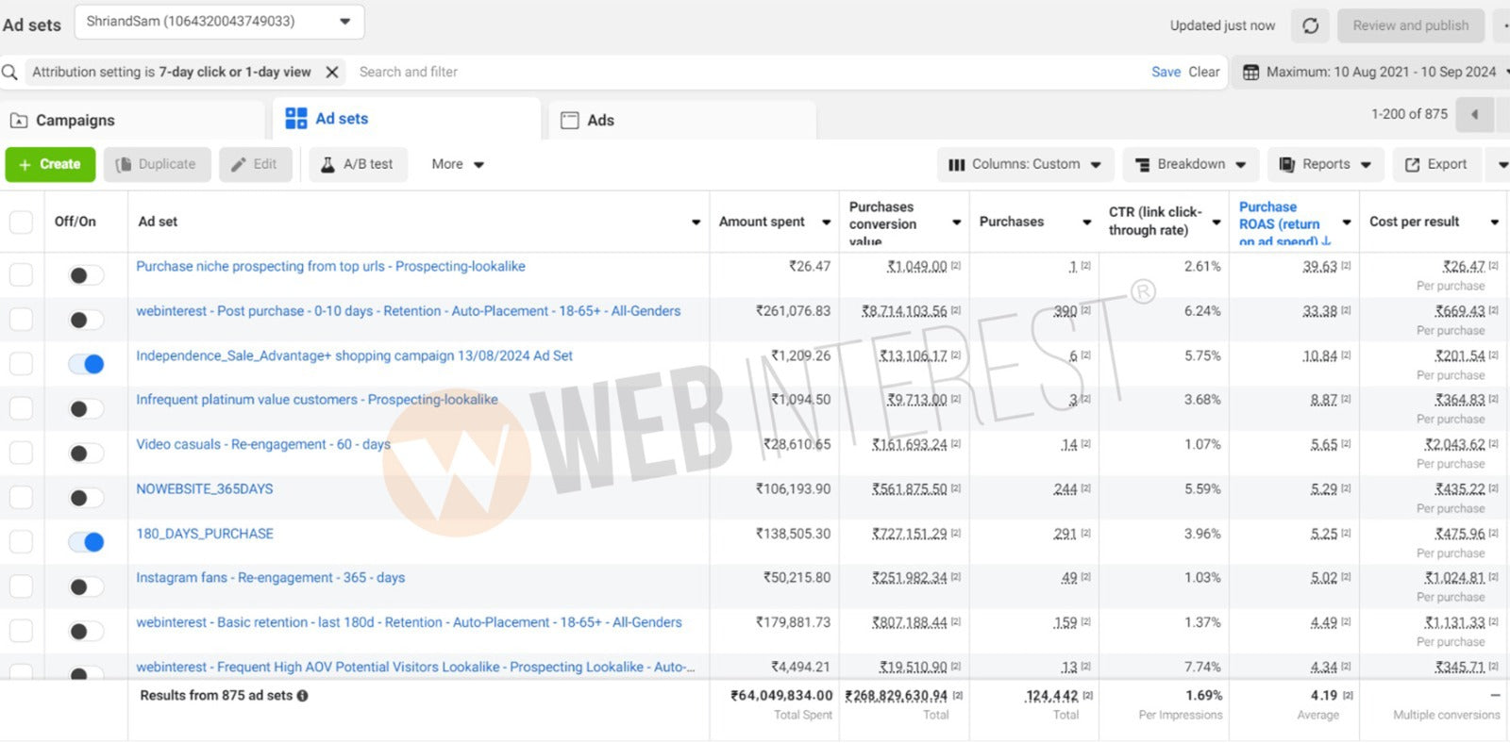Click the green Create button
The image size is (1510, 743).
(x=50, y=164)
